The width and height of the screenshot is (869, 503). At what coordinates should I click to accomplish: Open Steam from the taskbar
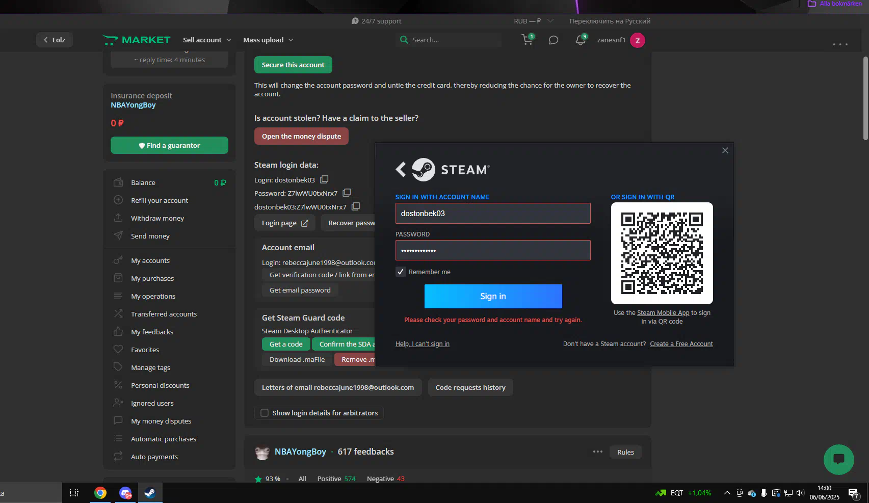tap(150, 493)
